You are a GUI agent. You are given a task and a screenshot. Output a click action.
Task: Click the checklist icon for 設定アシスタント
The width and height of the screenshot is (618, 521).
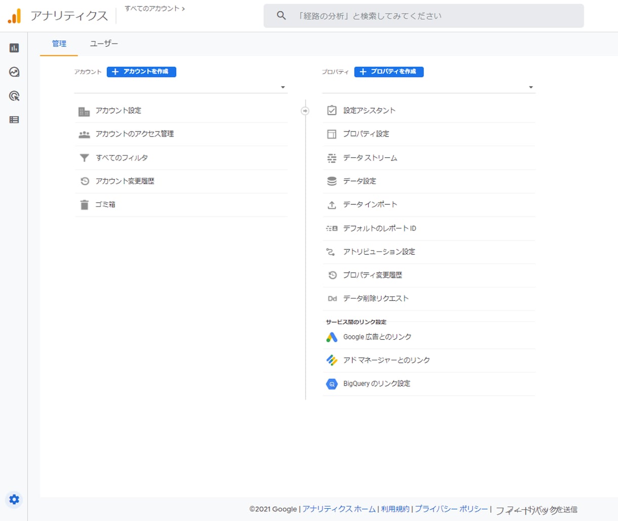(x=332, y=110)
